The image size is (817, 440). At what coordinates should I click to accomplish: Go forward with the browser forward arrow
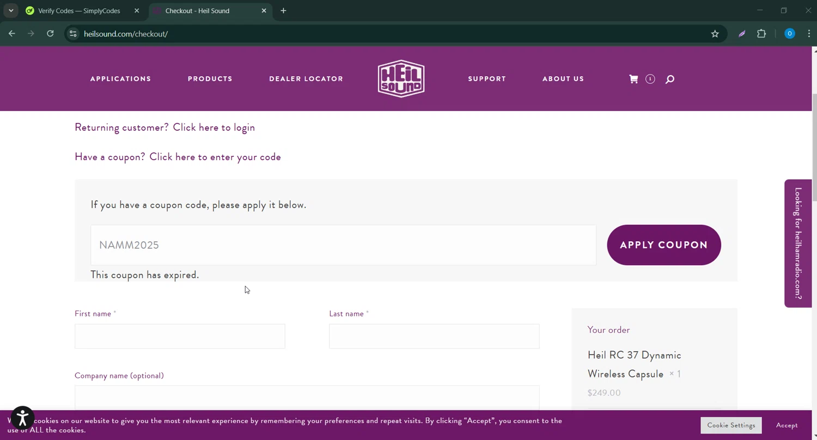[x=31, y=34]
